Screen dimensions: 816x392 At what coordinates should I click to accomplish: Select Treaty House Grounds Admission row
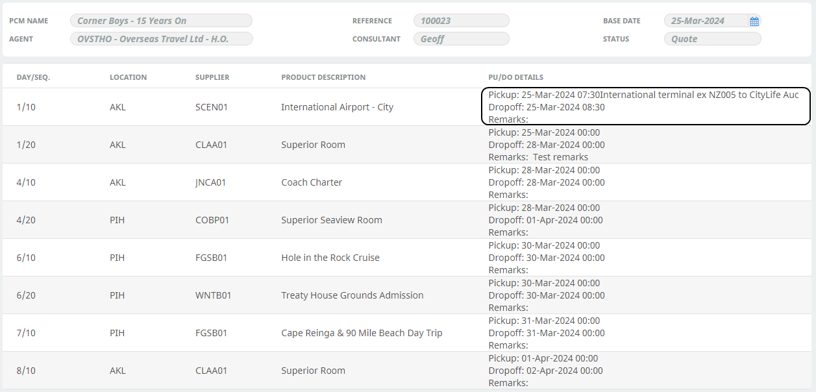pos(352,295)
